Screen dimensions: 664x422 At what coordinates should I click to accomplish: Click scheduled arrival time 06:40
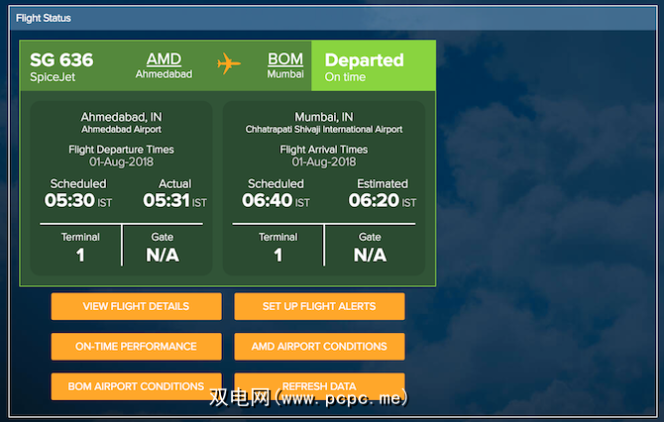[x=268, y=200]
